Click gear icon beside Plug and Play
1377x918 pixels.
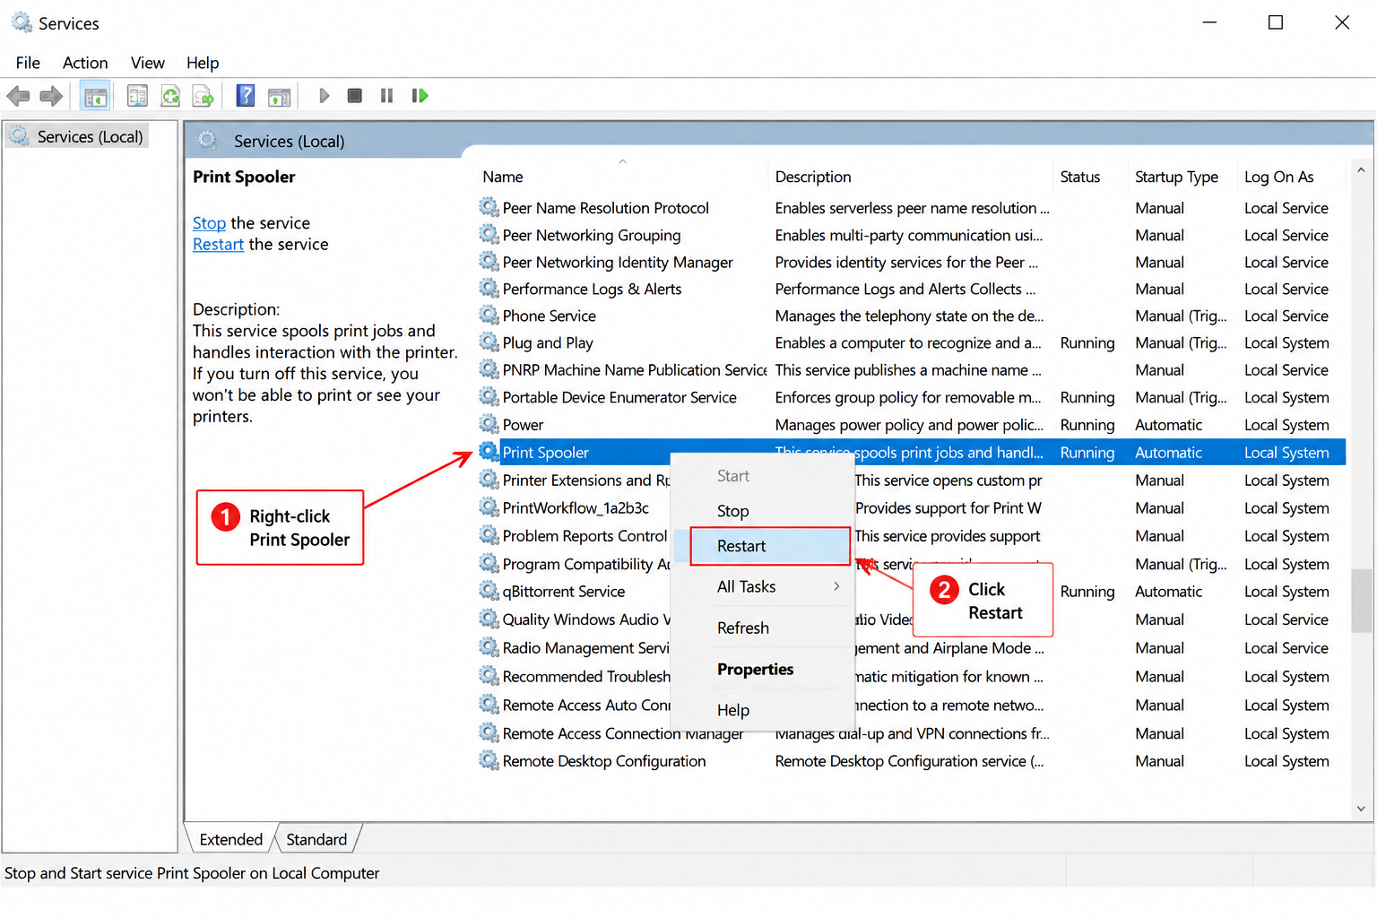(x=489, y=342)
